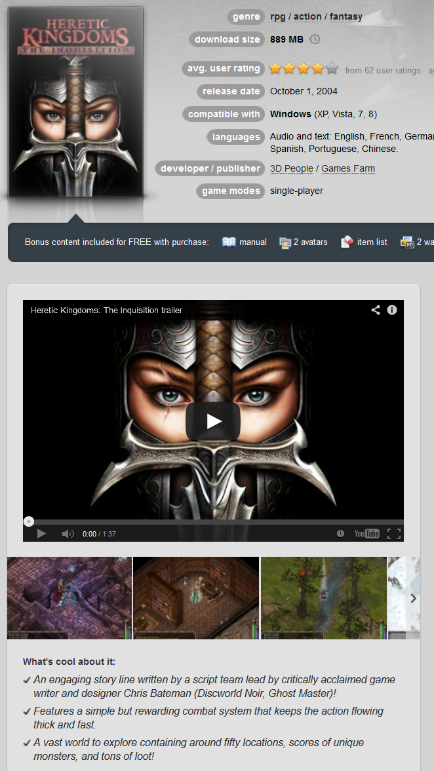Click the single-player game mode text

pos(297,191)
